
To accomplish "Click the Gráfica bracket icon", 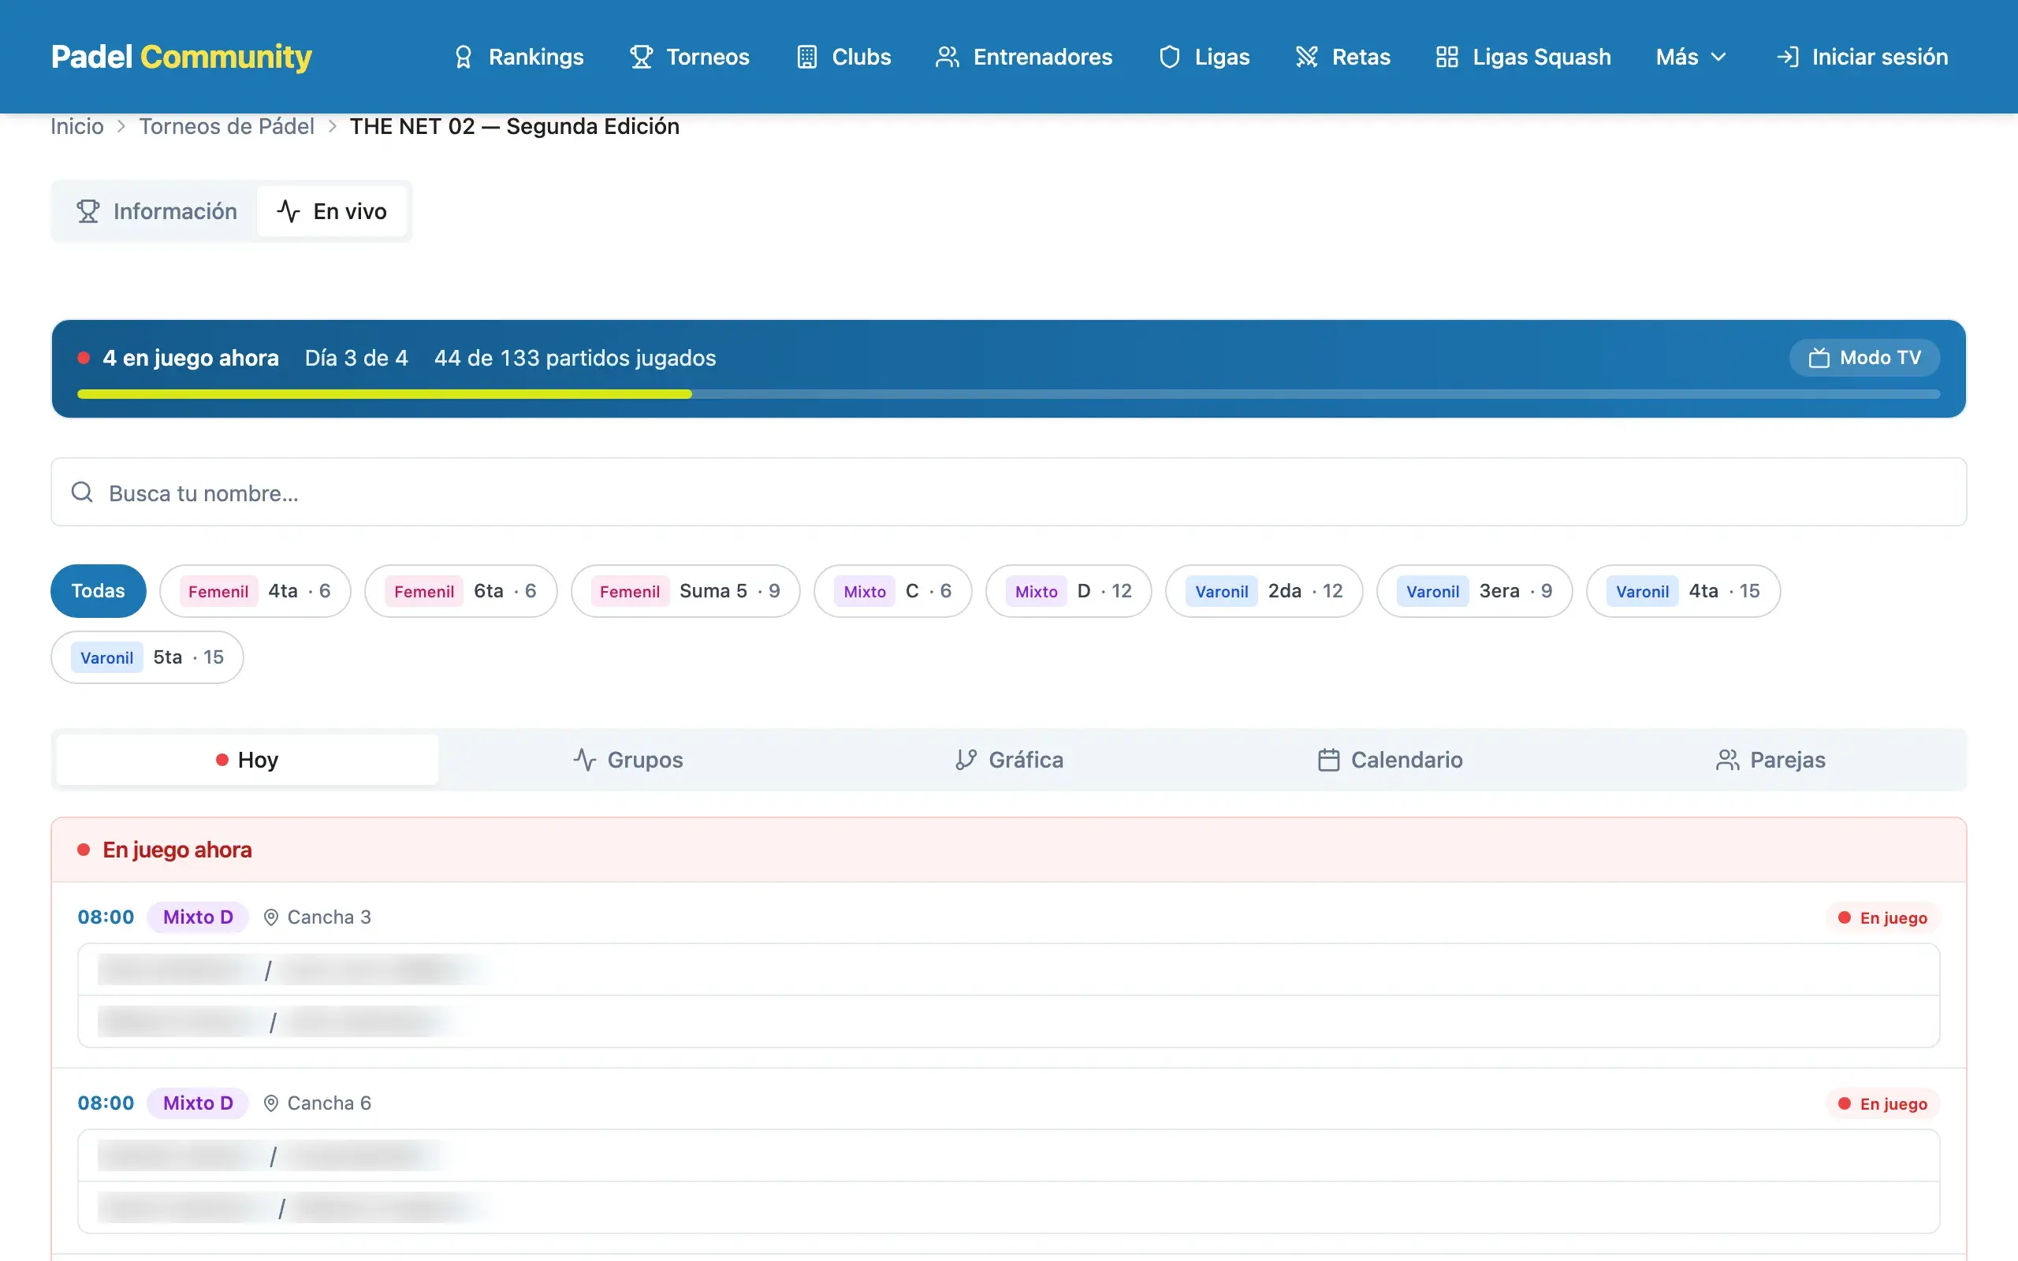I will (966, 760).
